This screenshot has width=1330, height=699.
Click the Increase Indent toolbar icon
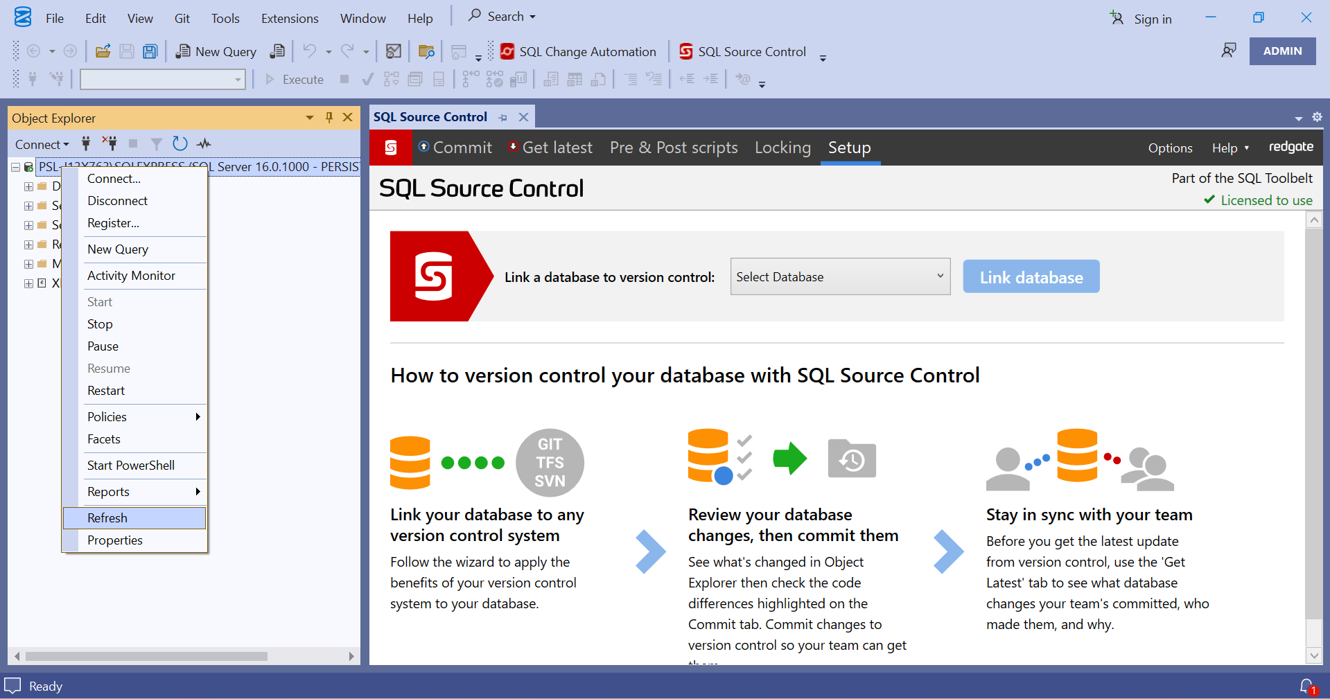pyautogui.click(x=710, y=79)
